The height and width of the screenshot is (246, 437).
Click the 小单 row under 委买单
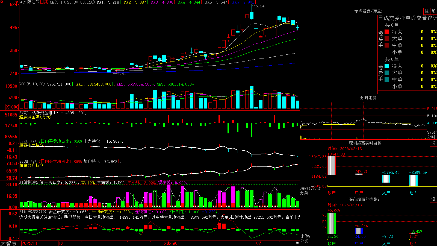pos(411,52)
